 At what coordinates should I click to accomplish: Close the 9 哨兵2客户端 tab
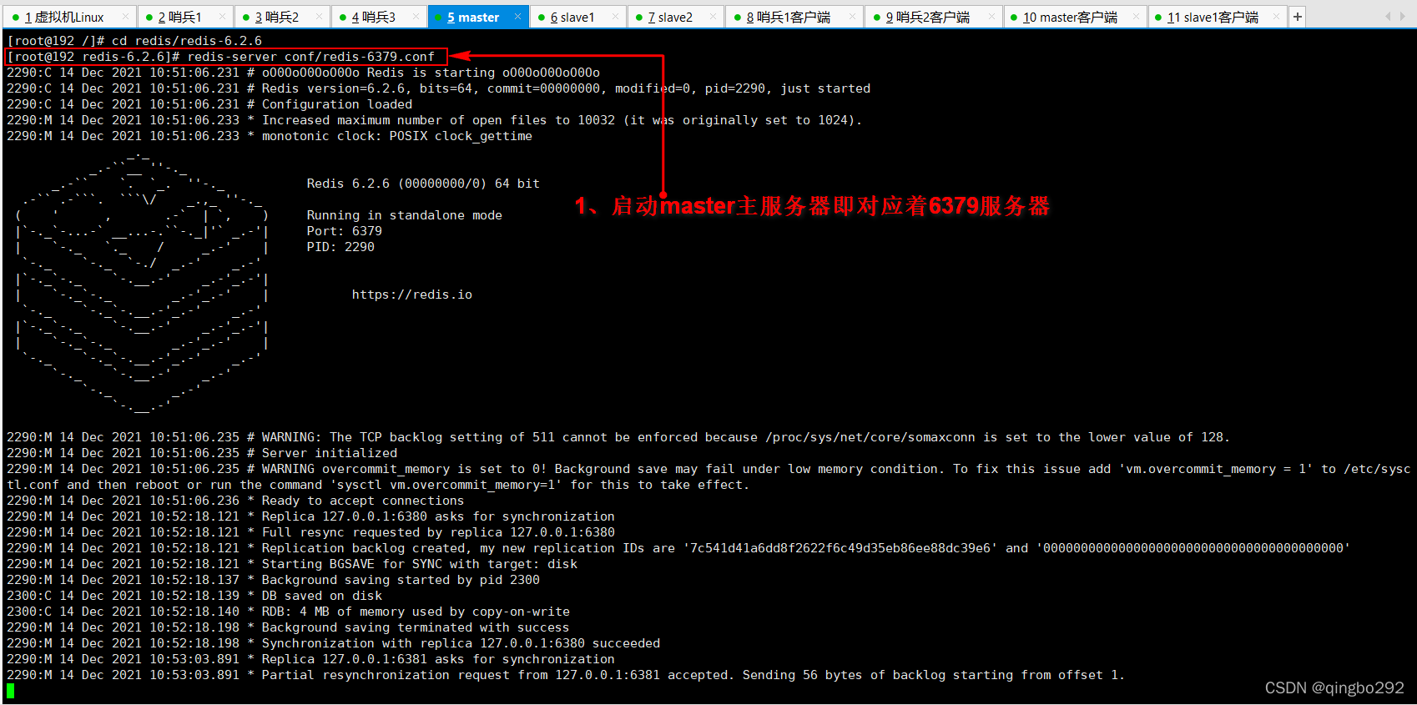coord(991,17)
